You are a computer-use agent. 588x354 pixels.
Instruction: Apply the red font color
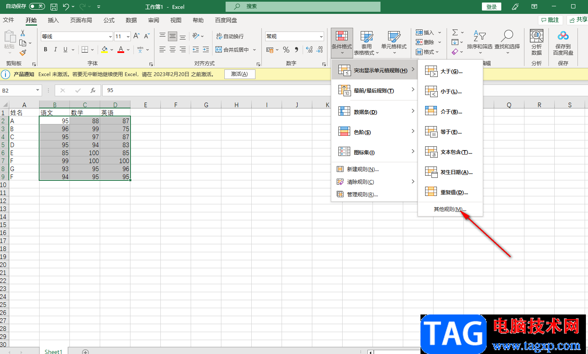click(x=121, y=50)
